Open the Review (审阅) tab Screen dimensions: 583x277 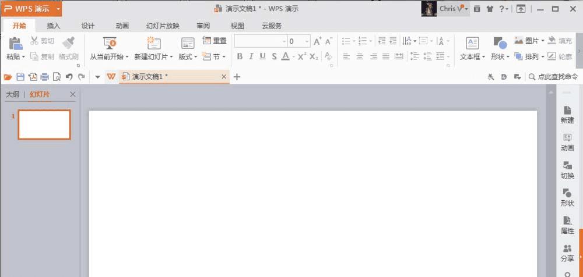pos(203,26)
